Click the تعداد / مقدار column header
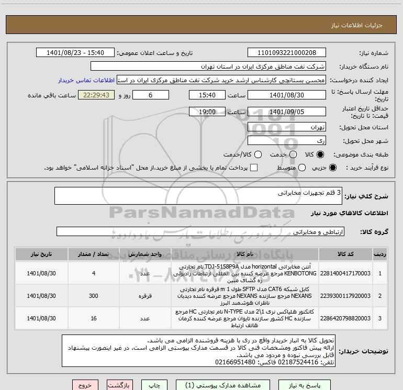 tap(94, 254)
